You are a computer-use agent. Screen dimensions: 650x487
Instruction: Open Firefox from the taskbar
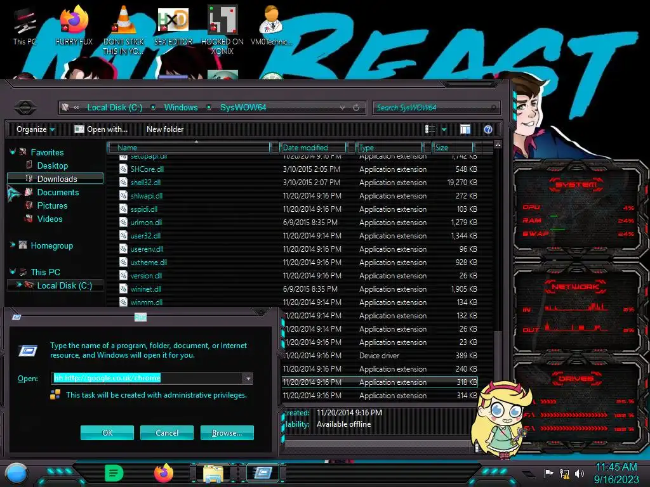(x=164, y=473)
